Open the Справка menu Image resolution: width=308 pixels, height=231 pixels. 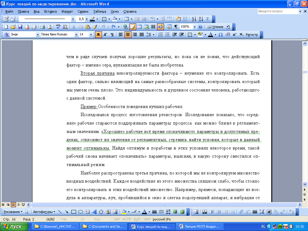[x=130, y=11]
